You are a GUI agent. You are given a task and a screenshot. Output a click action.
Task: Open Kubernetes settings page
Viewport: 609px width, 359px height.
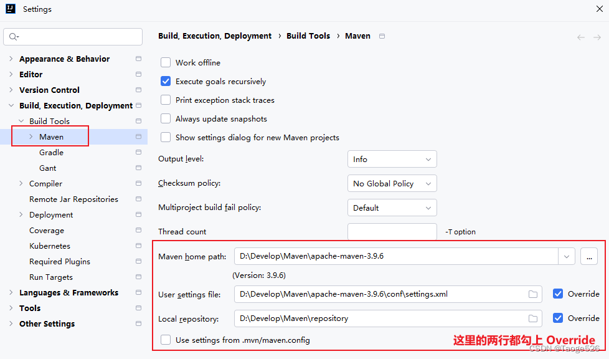click(50, 246)
